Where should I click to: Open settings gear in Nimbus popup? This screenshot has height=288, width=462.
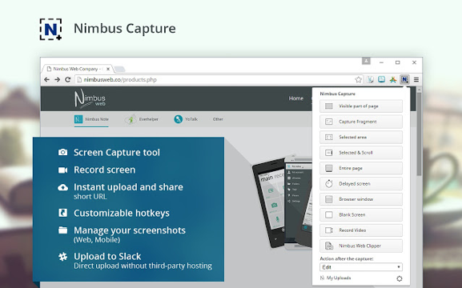(400, 278)
